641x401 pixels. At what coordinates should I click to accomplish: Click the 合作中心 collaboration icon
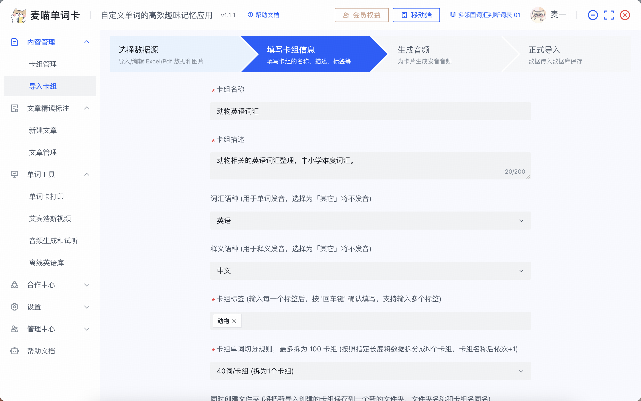tap(14, 285)
